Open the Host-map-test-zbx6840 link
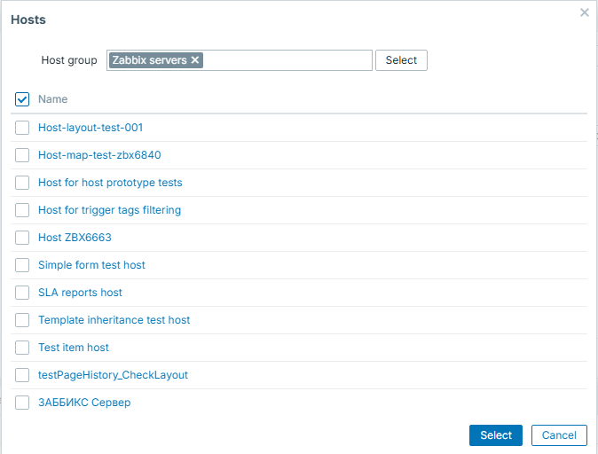Screen dimensions: 598x454 (99, 155)
